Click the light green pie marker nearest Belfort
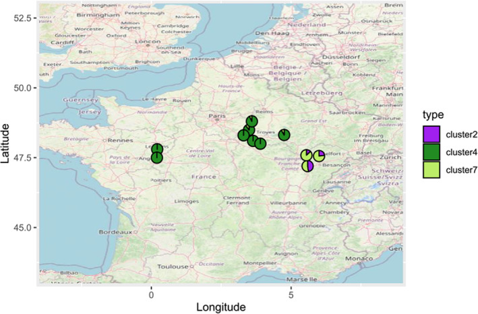 [x=319, y=156]
